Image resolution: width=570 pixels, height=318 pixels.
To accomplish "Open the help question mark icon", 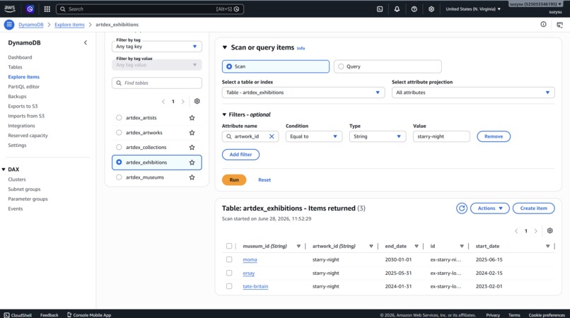I will [x=414, y=9].
